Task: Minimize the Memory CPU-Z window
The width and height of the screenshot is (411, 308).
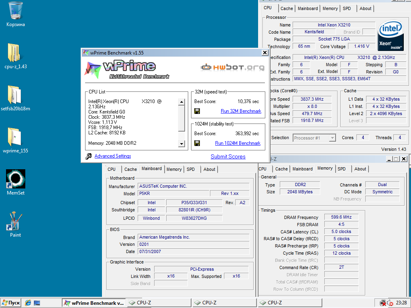Action: [x=389, y=159]
